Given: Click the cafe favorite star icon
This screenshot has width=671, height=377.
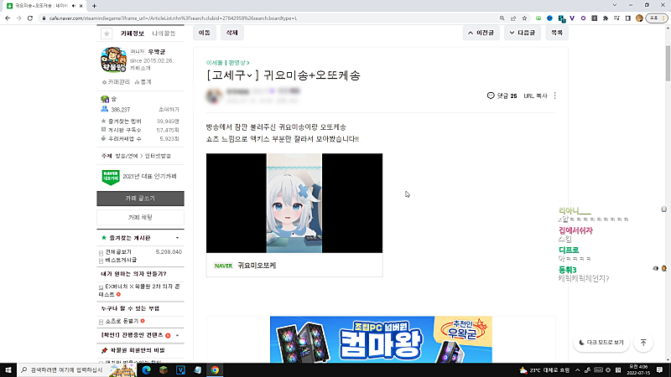Looking at the screenshot, I should point(107,34).
